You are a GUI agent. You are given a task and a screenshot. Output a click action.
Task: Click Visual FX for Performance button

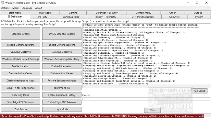pyautogui.click(x=20, y=88)
